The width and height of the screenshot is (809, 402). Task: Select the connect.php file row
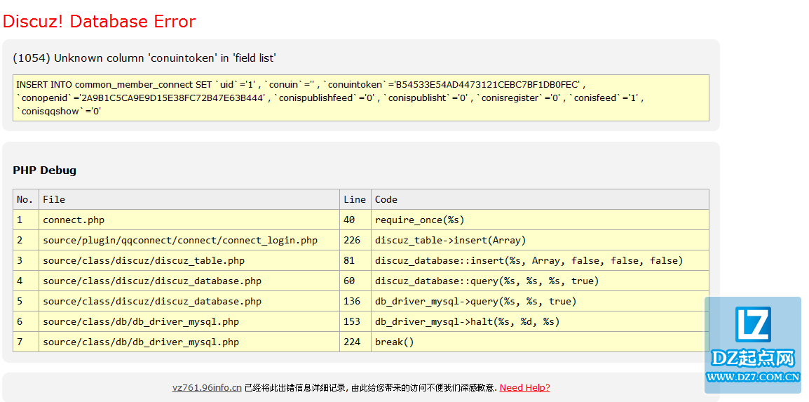(x=74, y=220)
